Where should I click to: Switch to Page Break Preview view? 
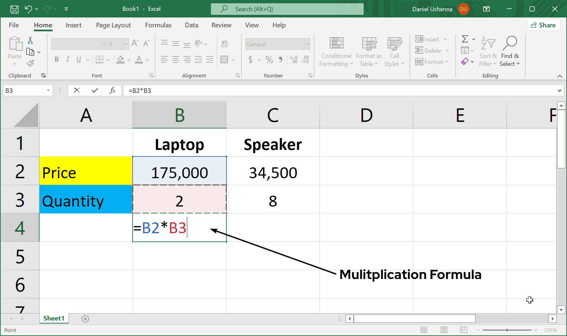click(x=464, y=330)
